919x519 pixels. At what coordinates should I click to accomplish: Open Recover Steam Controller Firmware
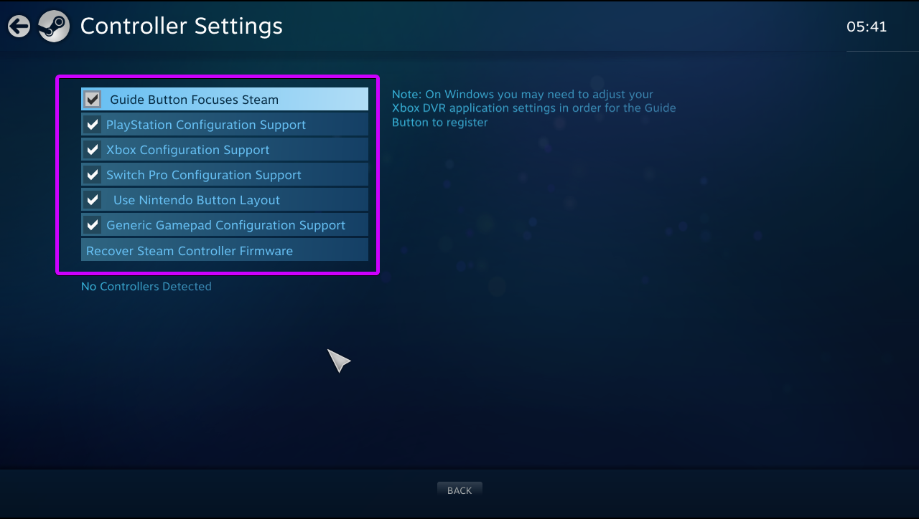pyautogui.click(x=225, y=250)
